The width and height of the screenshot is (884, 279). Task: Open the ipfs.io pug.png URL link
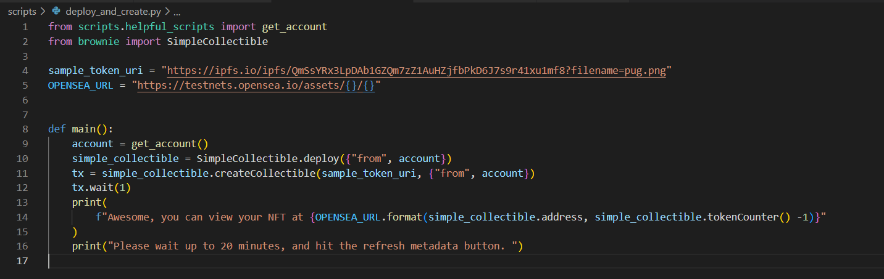tap(417, 71)
